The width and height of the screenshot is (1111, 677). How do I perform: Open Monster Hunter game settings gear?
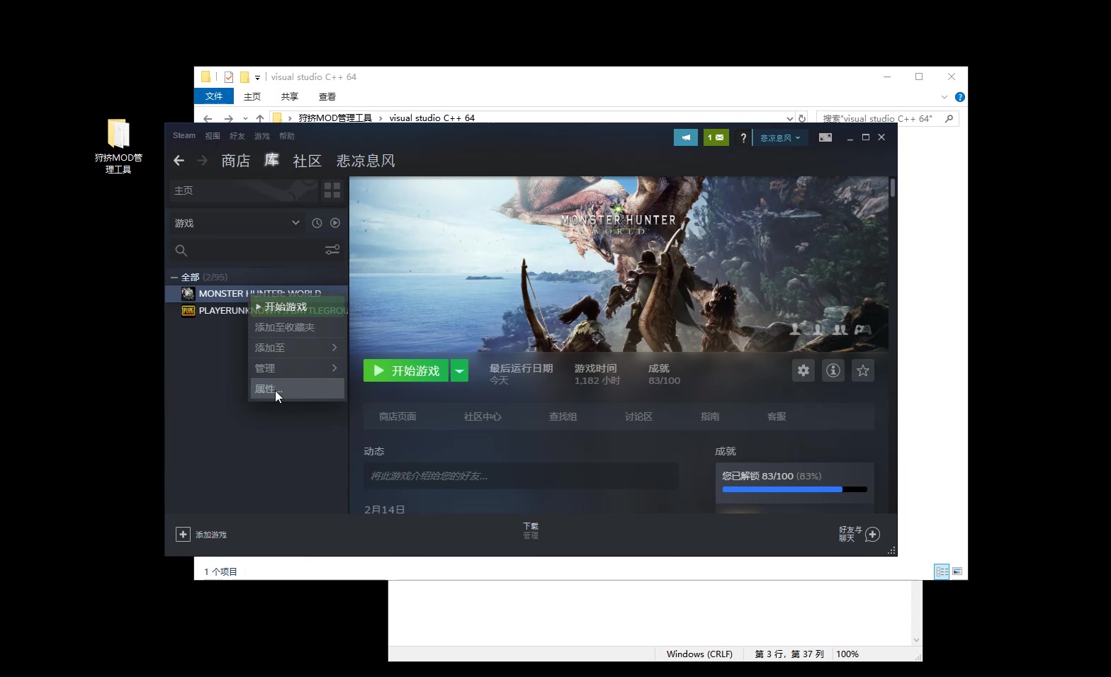pos(803,370)
